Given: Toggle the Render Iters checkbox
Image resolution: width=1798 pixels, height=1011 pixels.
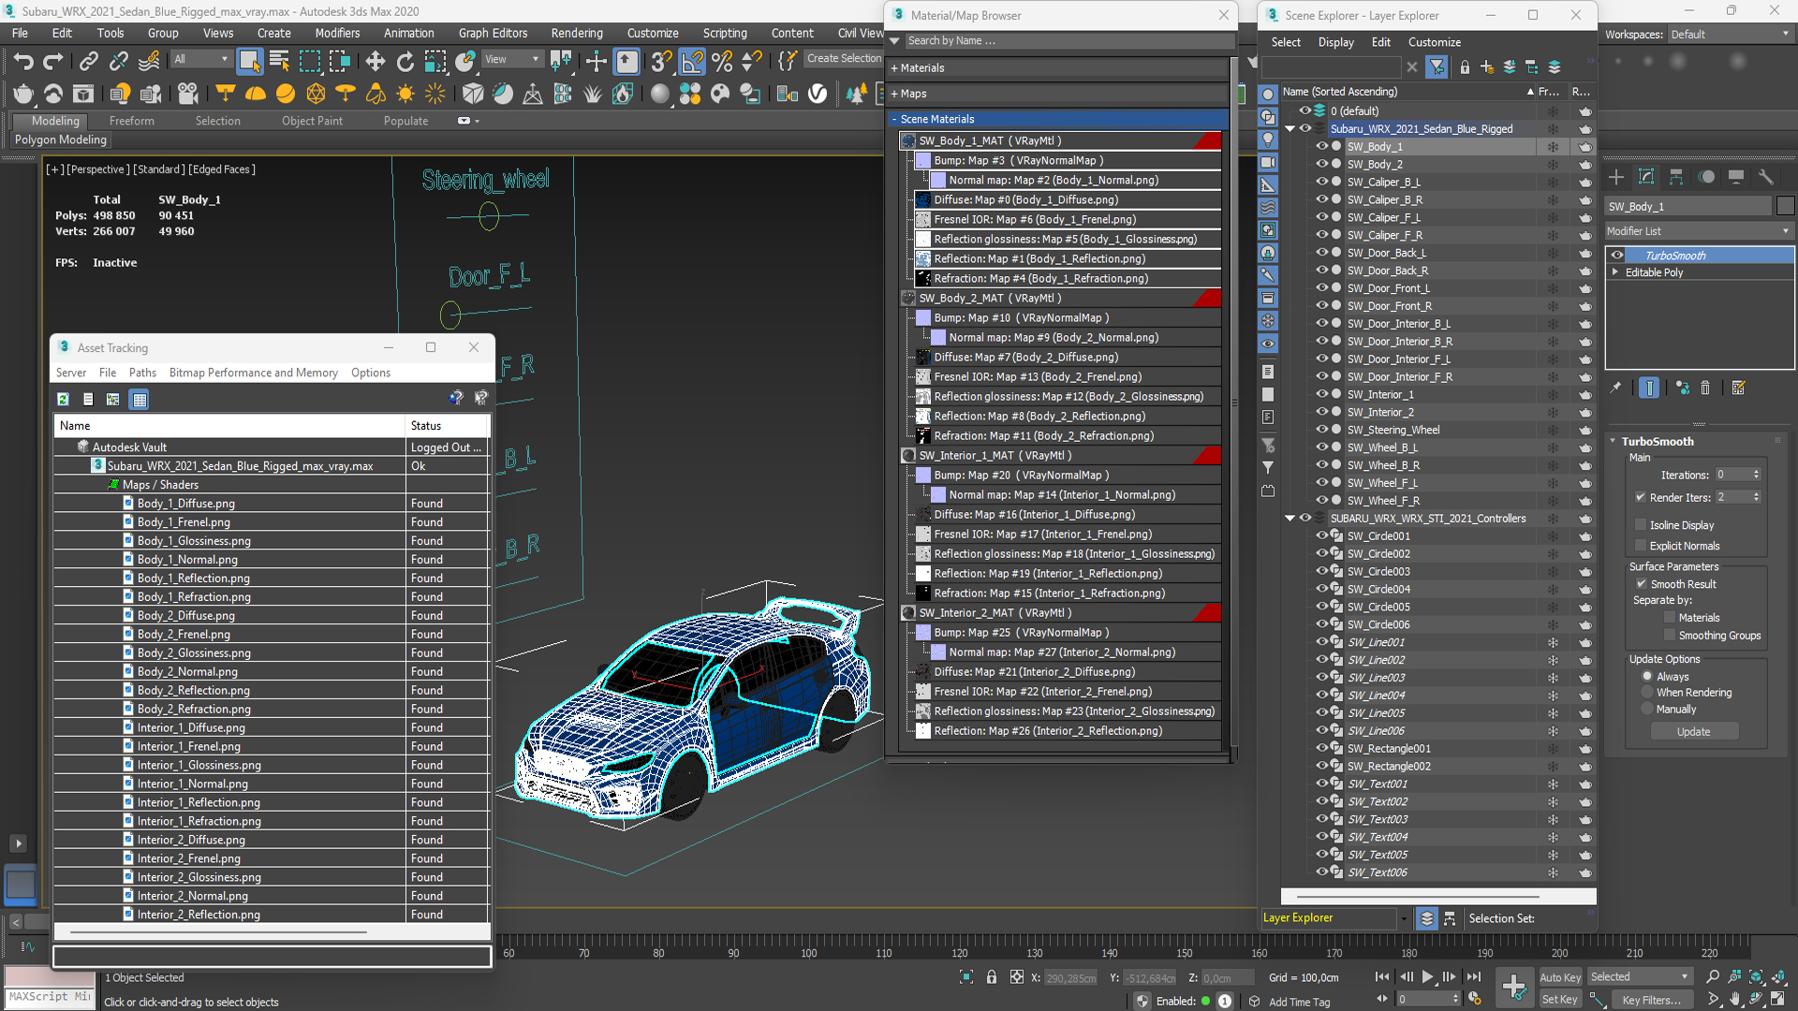Looking at the screenshot, I should click(1641, 497).
